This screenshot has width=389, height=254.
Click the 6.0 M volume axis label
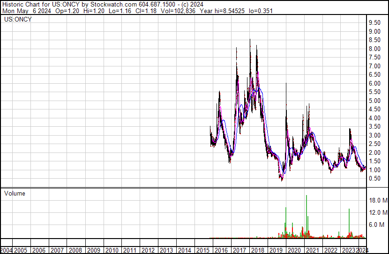375,225
